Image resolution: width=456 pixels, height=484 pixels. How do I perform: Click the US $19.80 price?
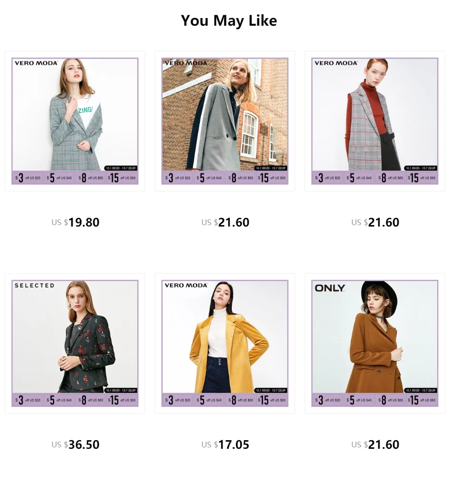75,222
